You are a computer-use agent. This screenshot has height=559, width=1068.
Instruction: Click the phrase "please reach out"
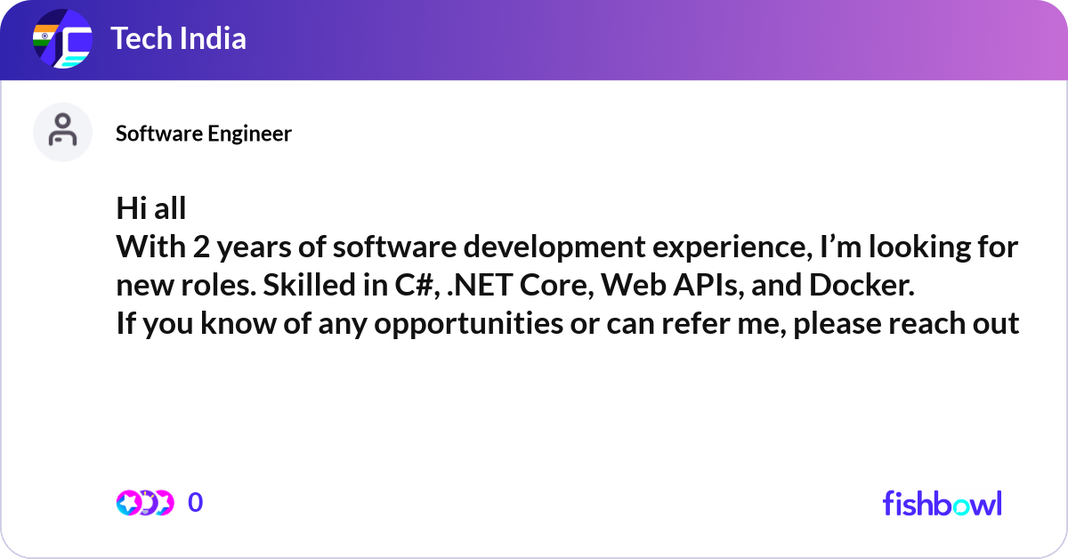click(906, 324)
